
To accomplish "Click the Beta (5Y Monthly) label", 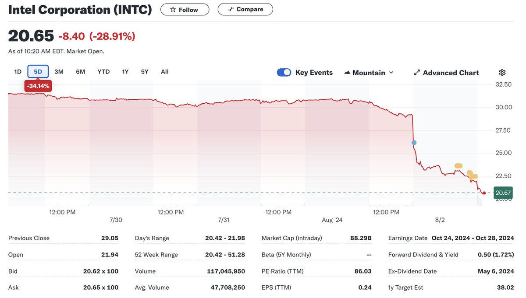I will click(x=286, y=255).
